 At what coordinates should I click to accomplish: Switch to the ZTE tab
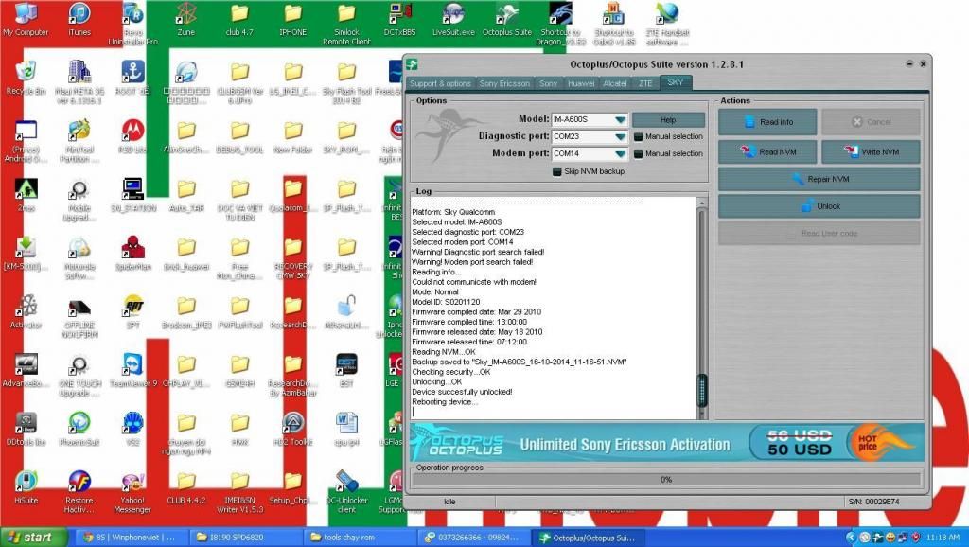(x=645, y=83)
